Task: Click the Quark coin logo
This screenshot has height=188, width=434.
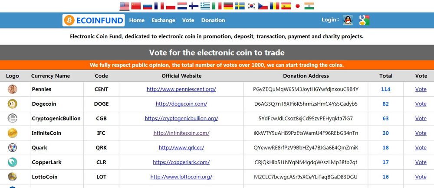Action: (13, 148)
